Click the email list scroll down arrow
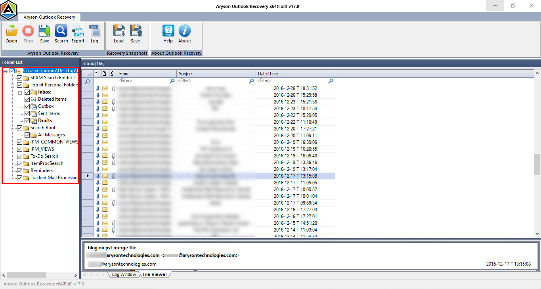The image size is (541, 289). pos(537,234)
